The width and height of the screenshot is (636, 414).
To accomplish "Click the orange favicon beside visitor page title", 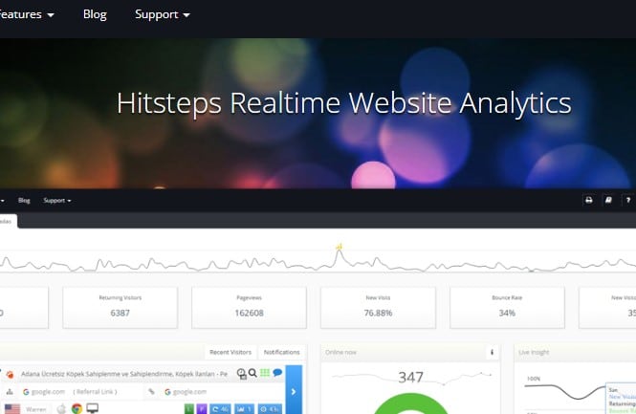I will pyautogui.click(x=10, y=374).
